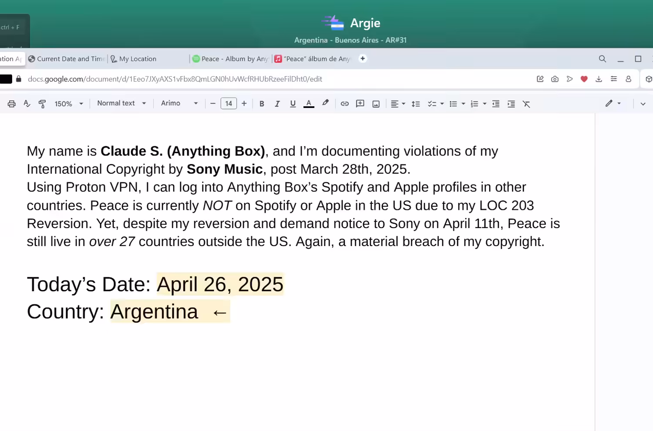Increase font size with plus button
653x431 pixels.
click(244, 104)
